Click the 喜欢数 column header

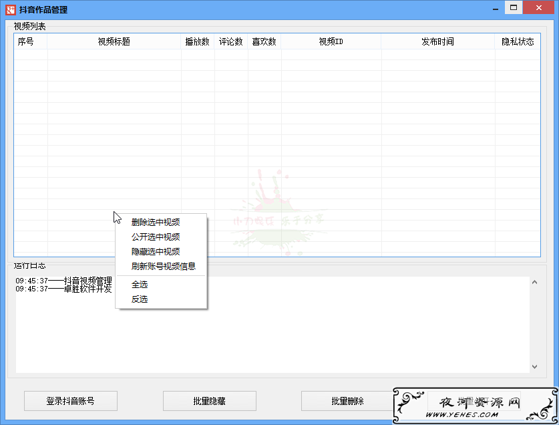264,41
